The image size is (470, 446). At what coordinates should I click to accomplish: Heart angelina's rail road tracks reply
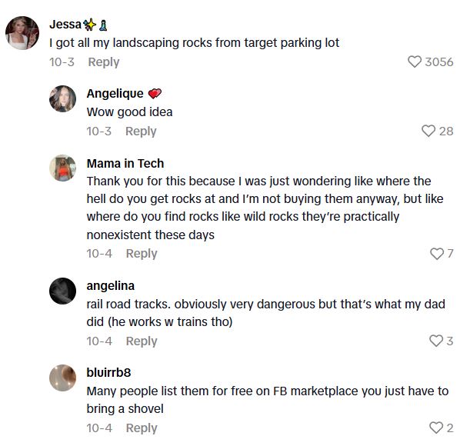coord(436,341)
